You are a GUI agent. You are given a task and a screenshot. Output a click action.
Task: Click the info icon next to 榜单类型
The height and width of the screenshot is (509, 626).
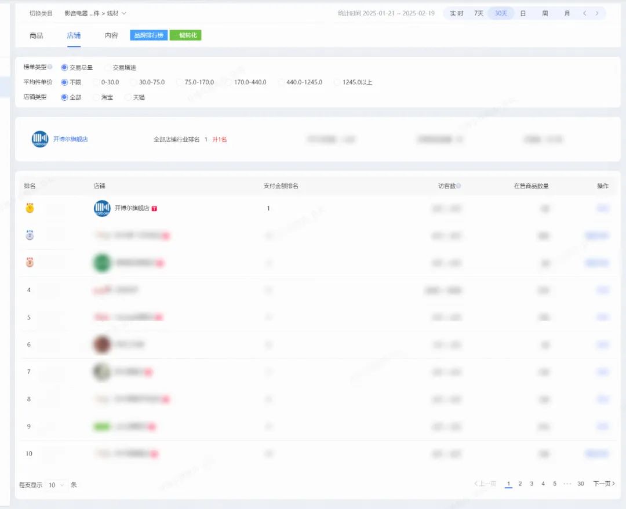50,67
